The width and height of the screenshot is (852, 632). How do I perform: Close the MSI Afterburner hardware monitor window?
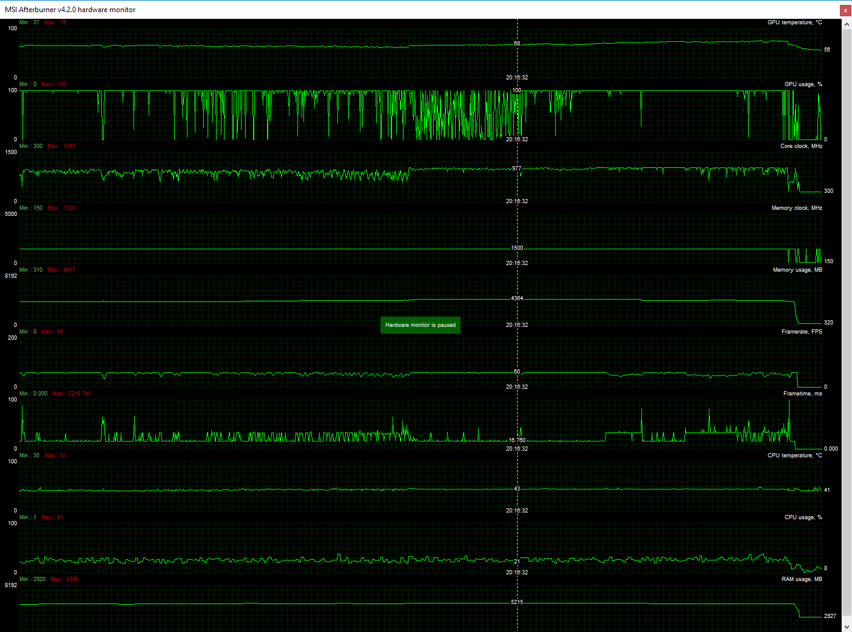coord(845,10)
